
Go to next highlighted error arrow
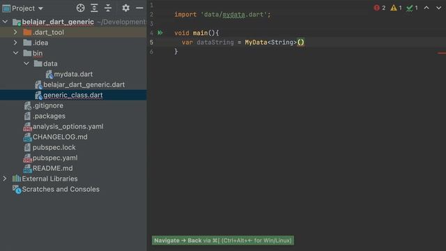[x=438, y=8]
